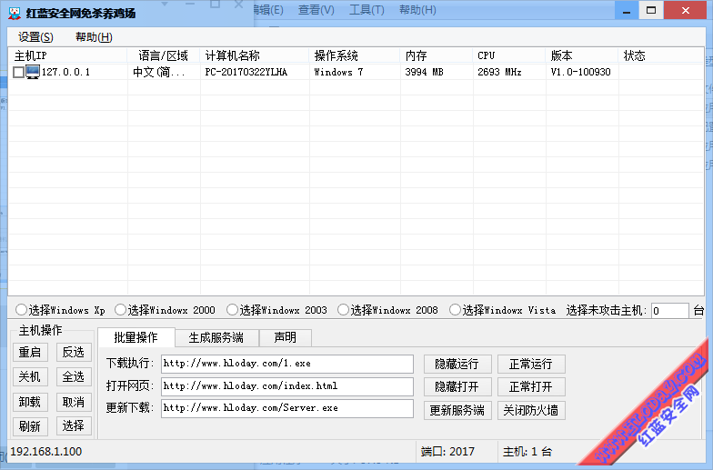Image resolution: width=713 pixels, height=470 pixels.
Task: Switch to the 批量操作 tab
Action: tap(136, 337)
